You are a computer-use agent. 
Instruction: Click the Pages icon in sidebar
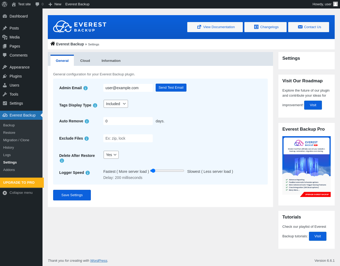click(5, 46)
